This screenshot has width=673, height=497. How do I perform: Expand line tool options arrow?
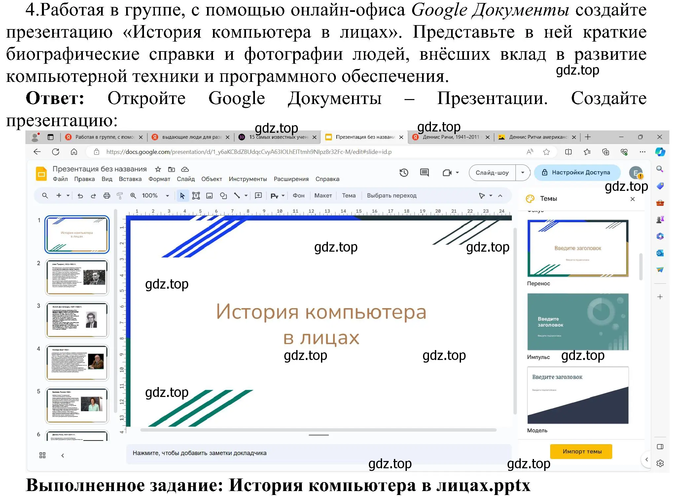click(246, 196)
